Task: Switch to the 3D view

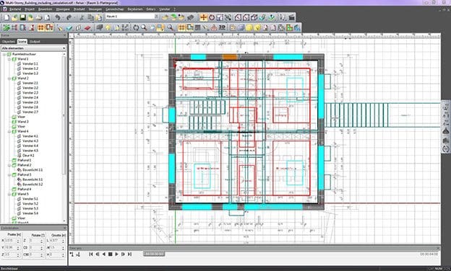Action: coord(222,27)
